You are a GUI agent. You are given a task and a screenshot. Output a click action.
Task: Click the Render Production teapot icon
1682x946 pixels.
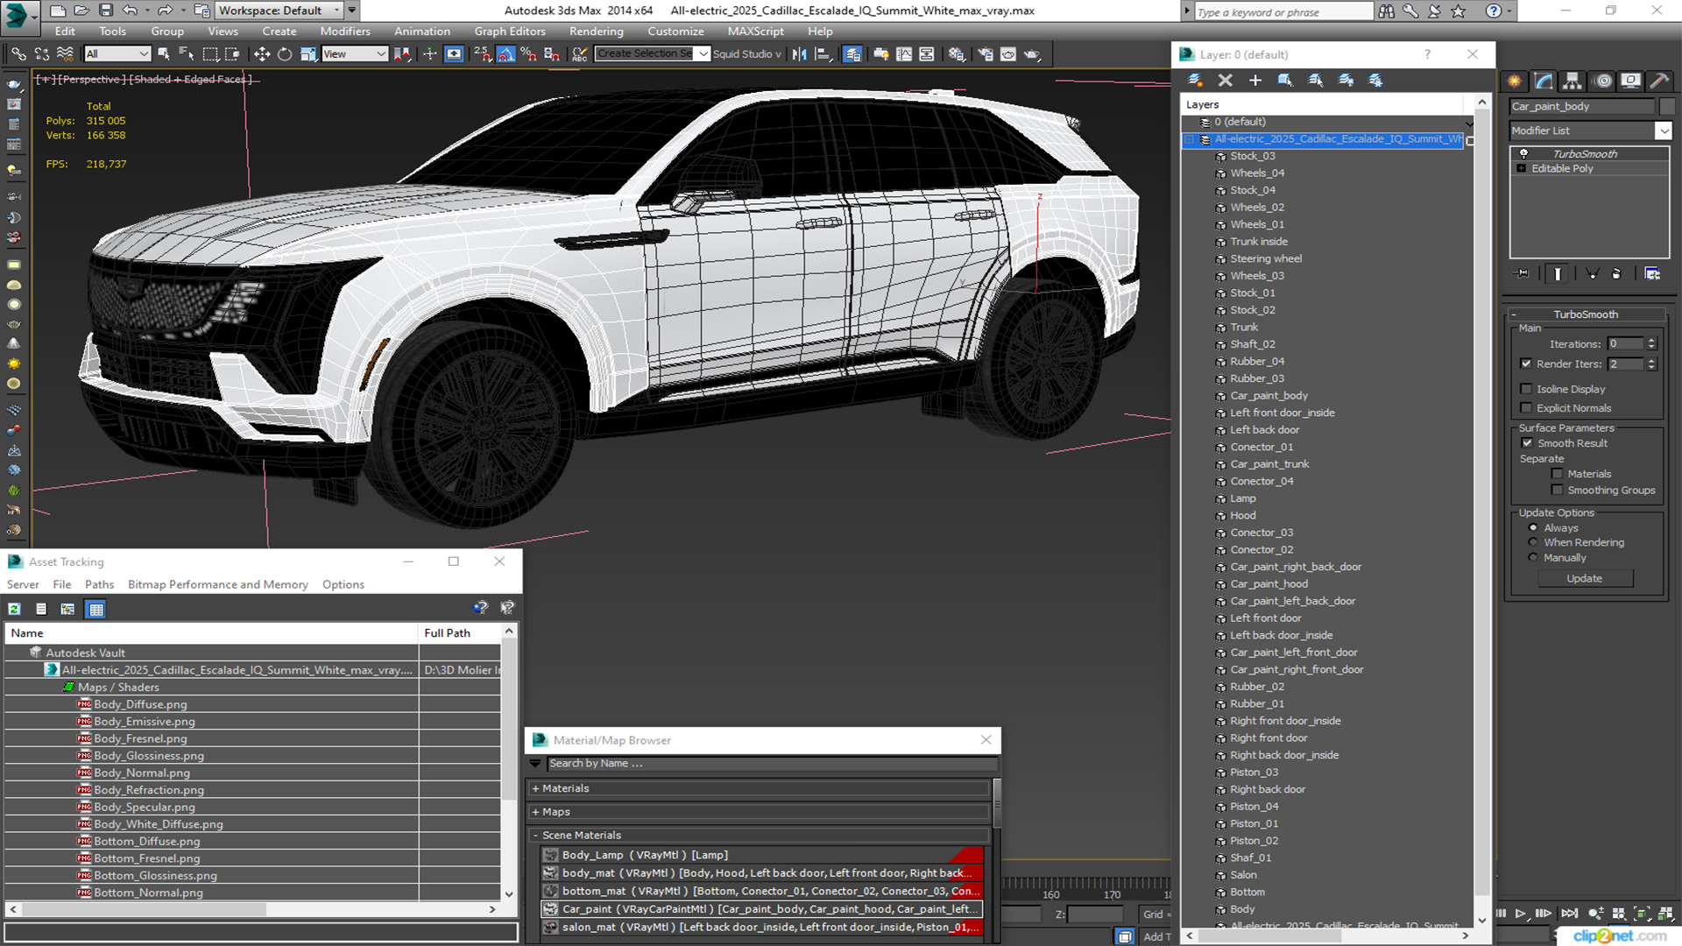[x=1033, y=54]
